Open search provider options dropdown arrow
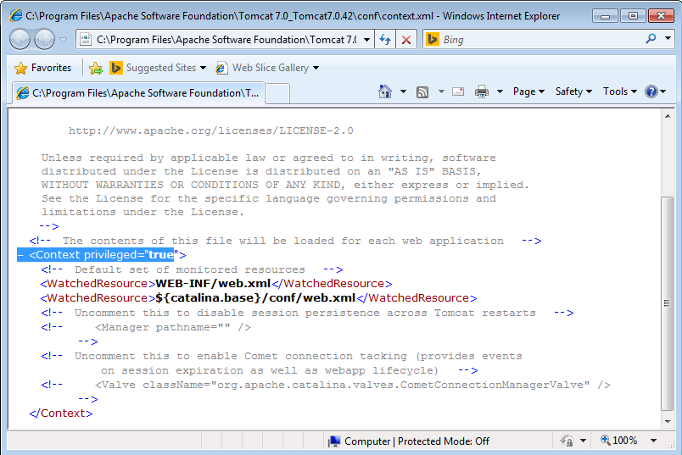The image size is (682, 455). (668, 39)
